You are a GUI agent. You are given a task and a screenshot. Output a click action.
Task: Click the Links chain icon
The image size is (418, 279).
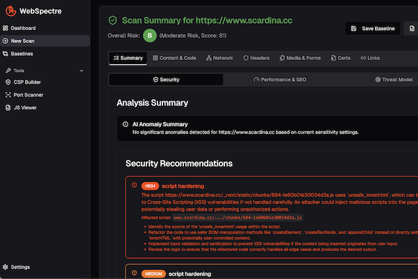tap(363, 58)
